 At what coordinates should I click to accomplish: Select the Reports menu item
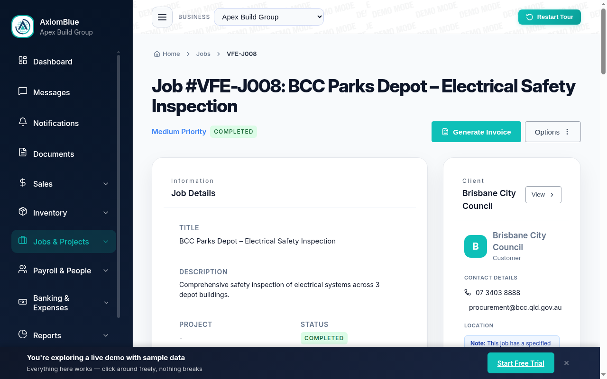point(64,335)
